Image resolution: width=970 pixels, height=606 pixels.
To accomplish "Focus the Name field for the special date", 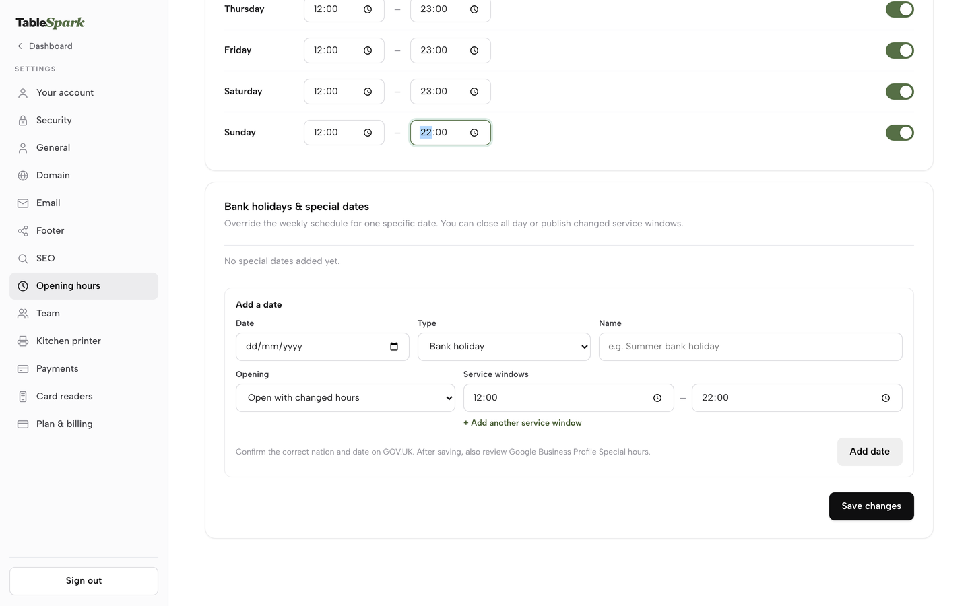I will [x=750, y=347].
